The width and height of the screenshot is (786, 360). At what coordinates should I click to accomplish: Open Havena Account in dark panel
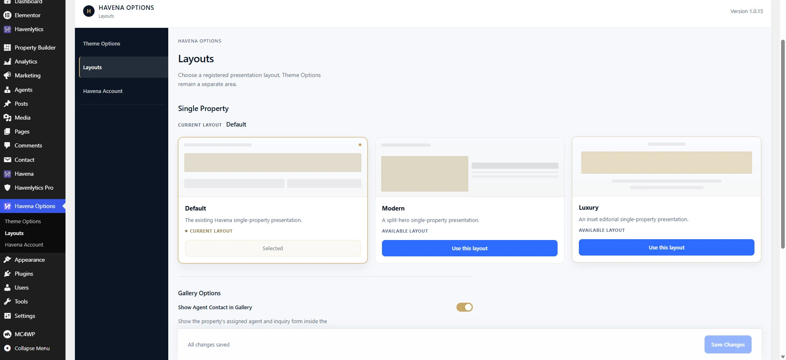click(x=103, y=91)
